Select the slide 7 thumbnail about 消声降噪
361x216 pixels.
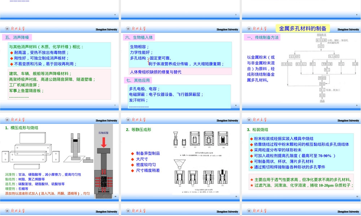(60, 66)
